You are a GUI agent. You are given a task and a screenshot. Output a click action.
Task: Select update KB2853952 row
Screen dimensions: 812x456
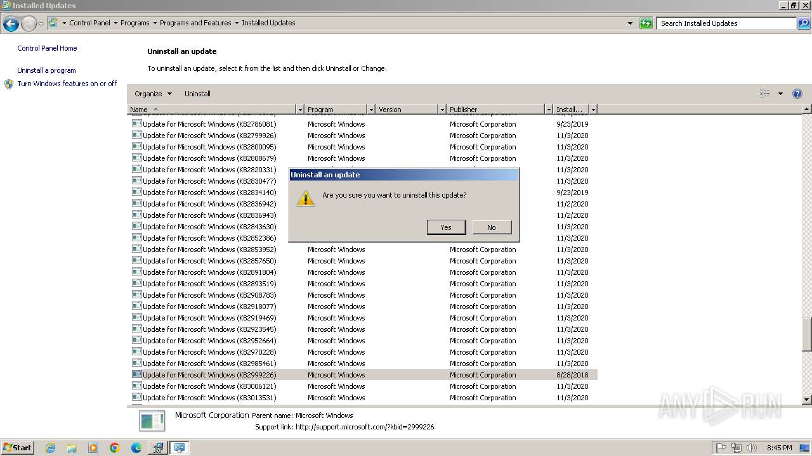362,250
